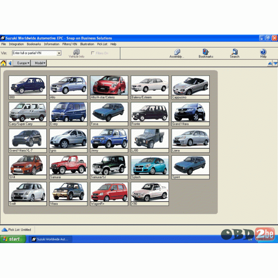278x278 pixels.
Task: Select the Samurai/SJ thumbnail
Action: (x=109, y=167)
